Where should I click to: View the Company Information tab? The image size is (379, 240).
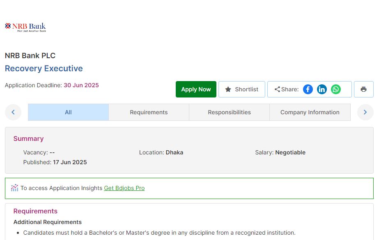pos(310,112)
